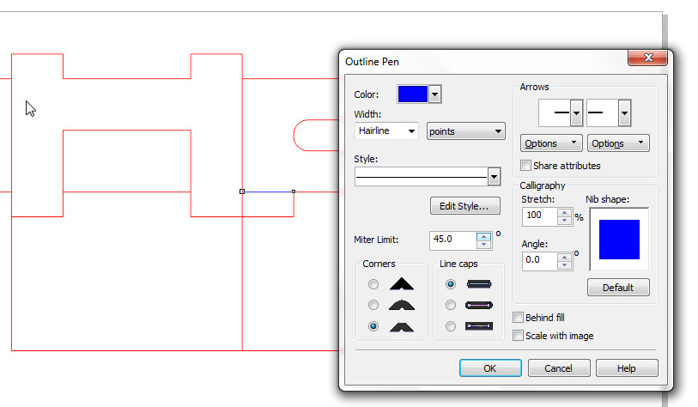The width and height of the screenshot is (698, 407).
Task: Decrease the calligraphy Angle value
Action: (x=564, y=265)
